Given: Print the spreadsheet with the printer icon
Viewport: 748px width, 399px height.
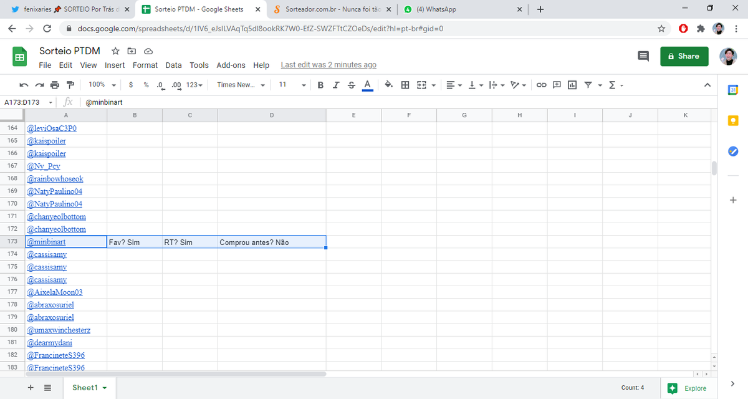Looking at the screenshot, I should pyautogui.click(x=55, y=85).
